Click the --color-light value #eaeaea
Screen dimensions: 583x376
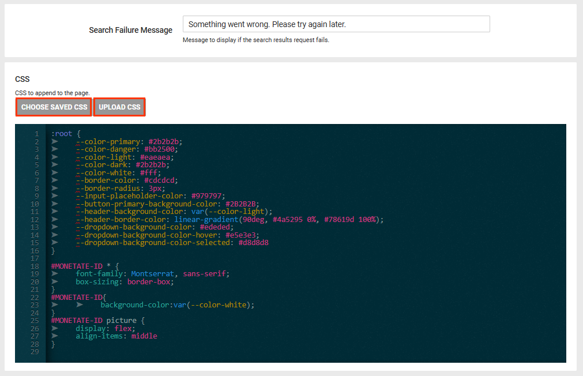tap(155, 157)
